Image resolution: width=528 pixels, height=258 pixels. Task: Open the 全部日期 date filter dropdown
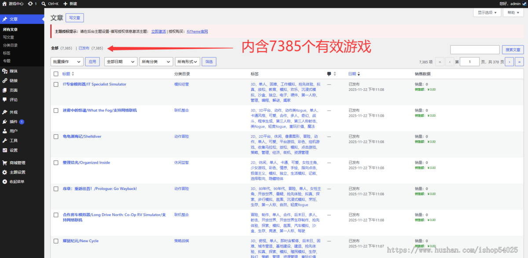(x=121, y=62)
